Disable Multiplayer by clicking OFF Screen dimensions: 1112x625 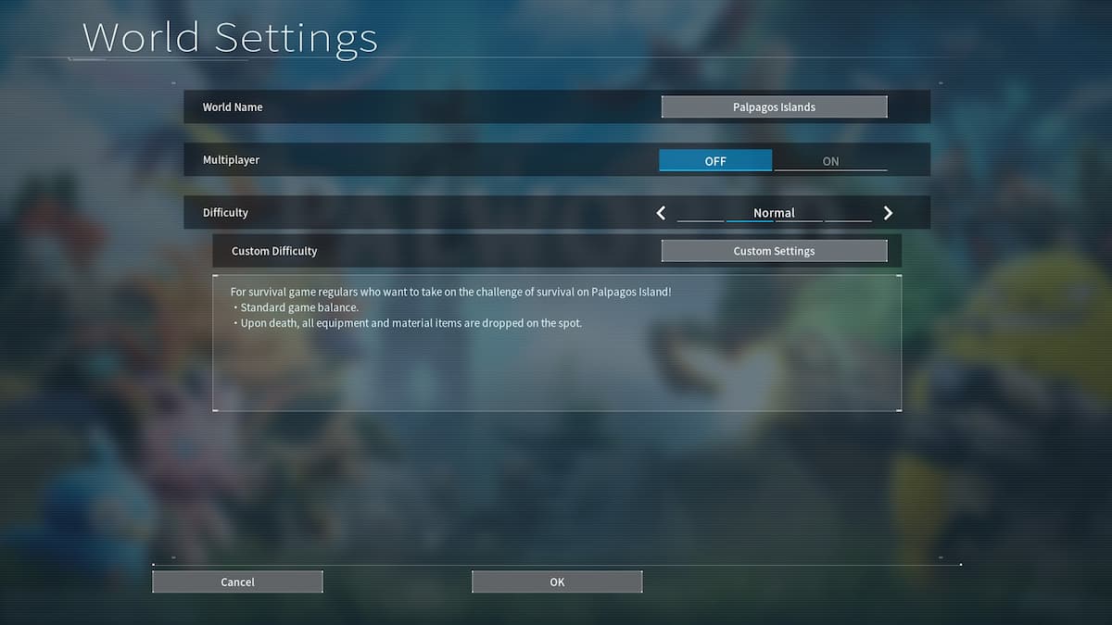click(715, 159)
